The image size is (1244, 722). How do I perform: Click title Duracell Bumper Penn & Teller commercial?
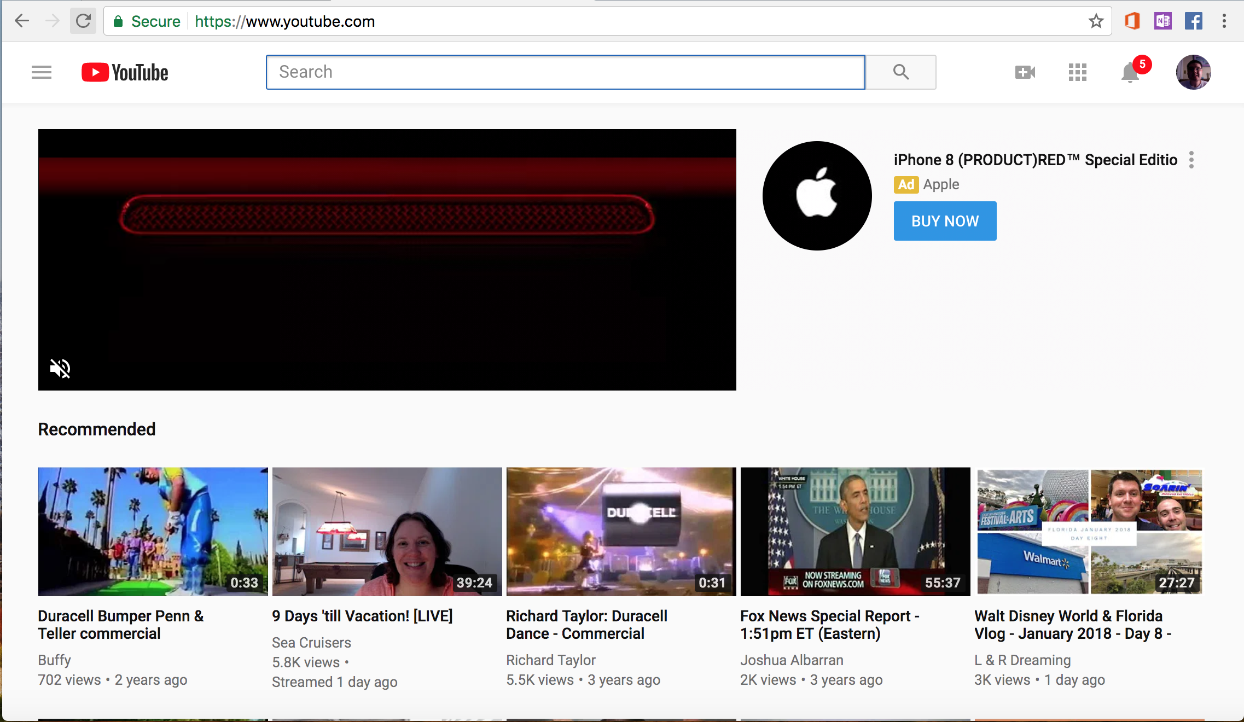point(121,625)
